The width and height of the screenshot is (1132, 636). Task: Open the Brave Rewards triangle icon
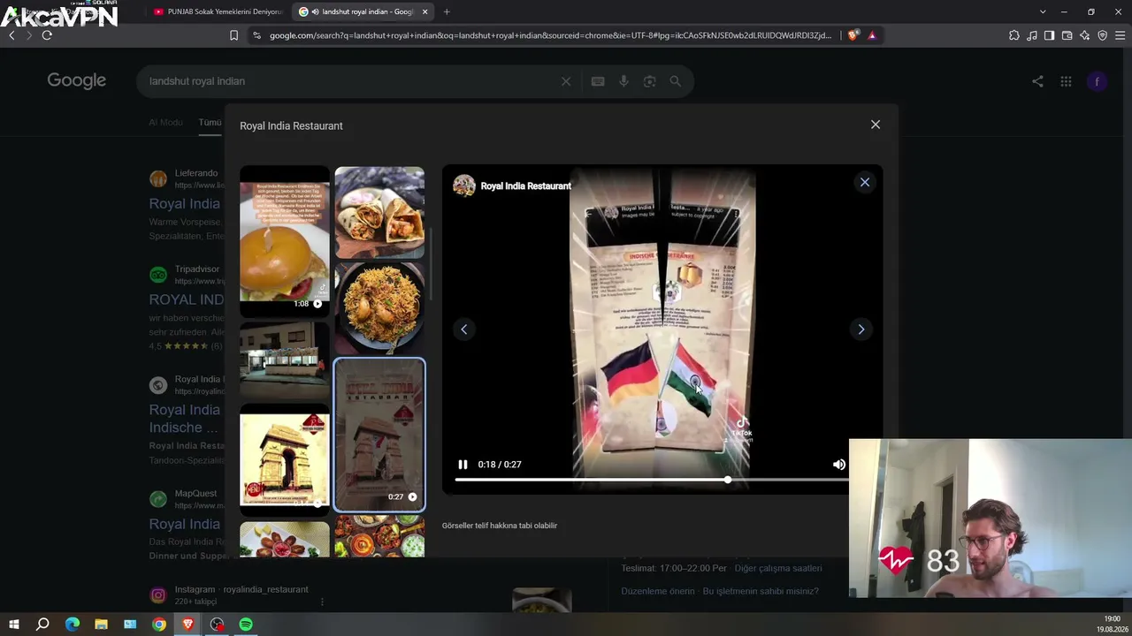click(x=872, y=35)
